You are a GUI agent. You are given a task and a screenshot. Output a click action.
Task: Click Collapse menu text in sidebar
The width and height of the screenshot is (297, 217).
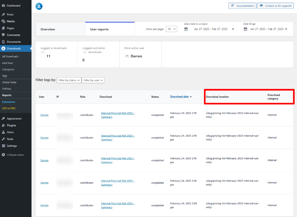click(x=15, y=155)
